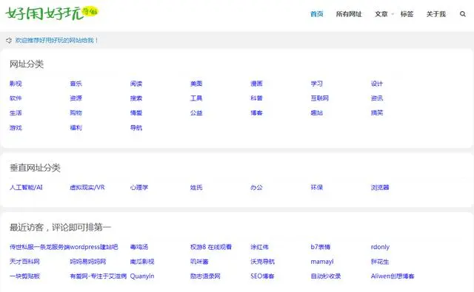Image resolution: width=474 pixels, height=292 pixels.
Task: Open the mamayi visitor link
Action: coord(322,262)
